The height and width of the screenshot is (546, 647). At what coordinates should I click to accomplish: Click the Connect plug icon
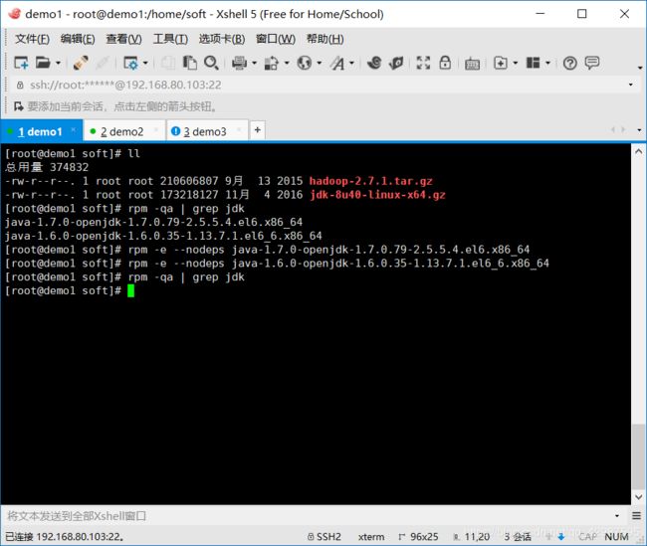pyautogui.click(x=80, y=63)
